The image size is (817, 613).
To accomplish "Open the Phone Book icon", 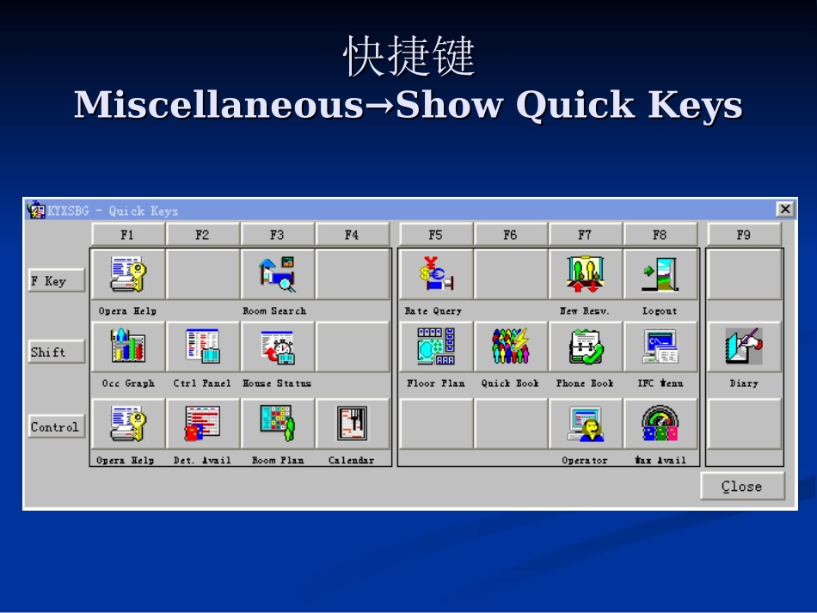I will tap(585, 346).
